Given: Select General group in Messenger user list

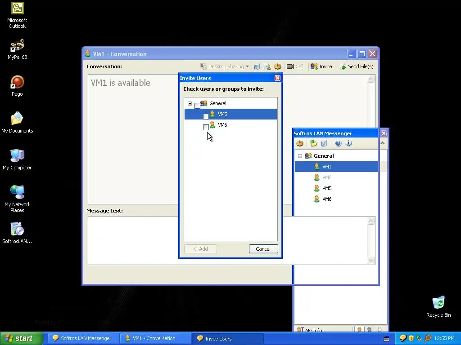Looking at the screenshot, I should point(323,156).
